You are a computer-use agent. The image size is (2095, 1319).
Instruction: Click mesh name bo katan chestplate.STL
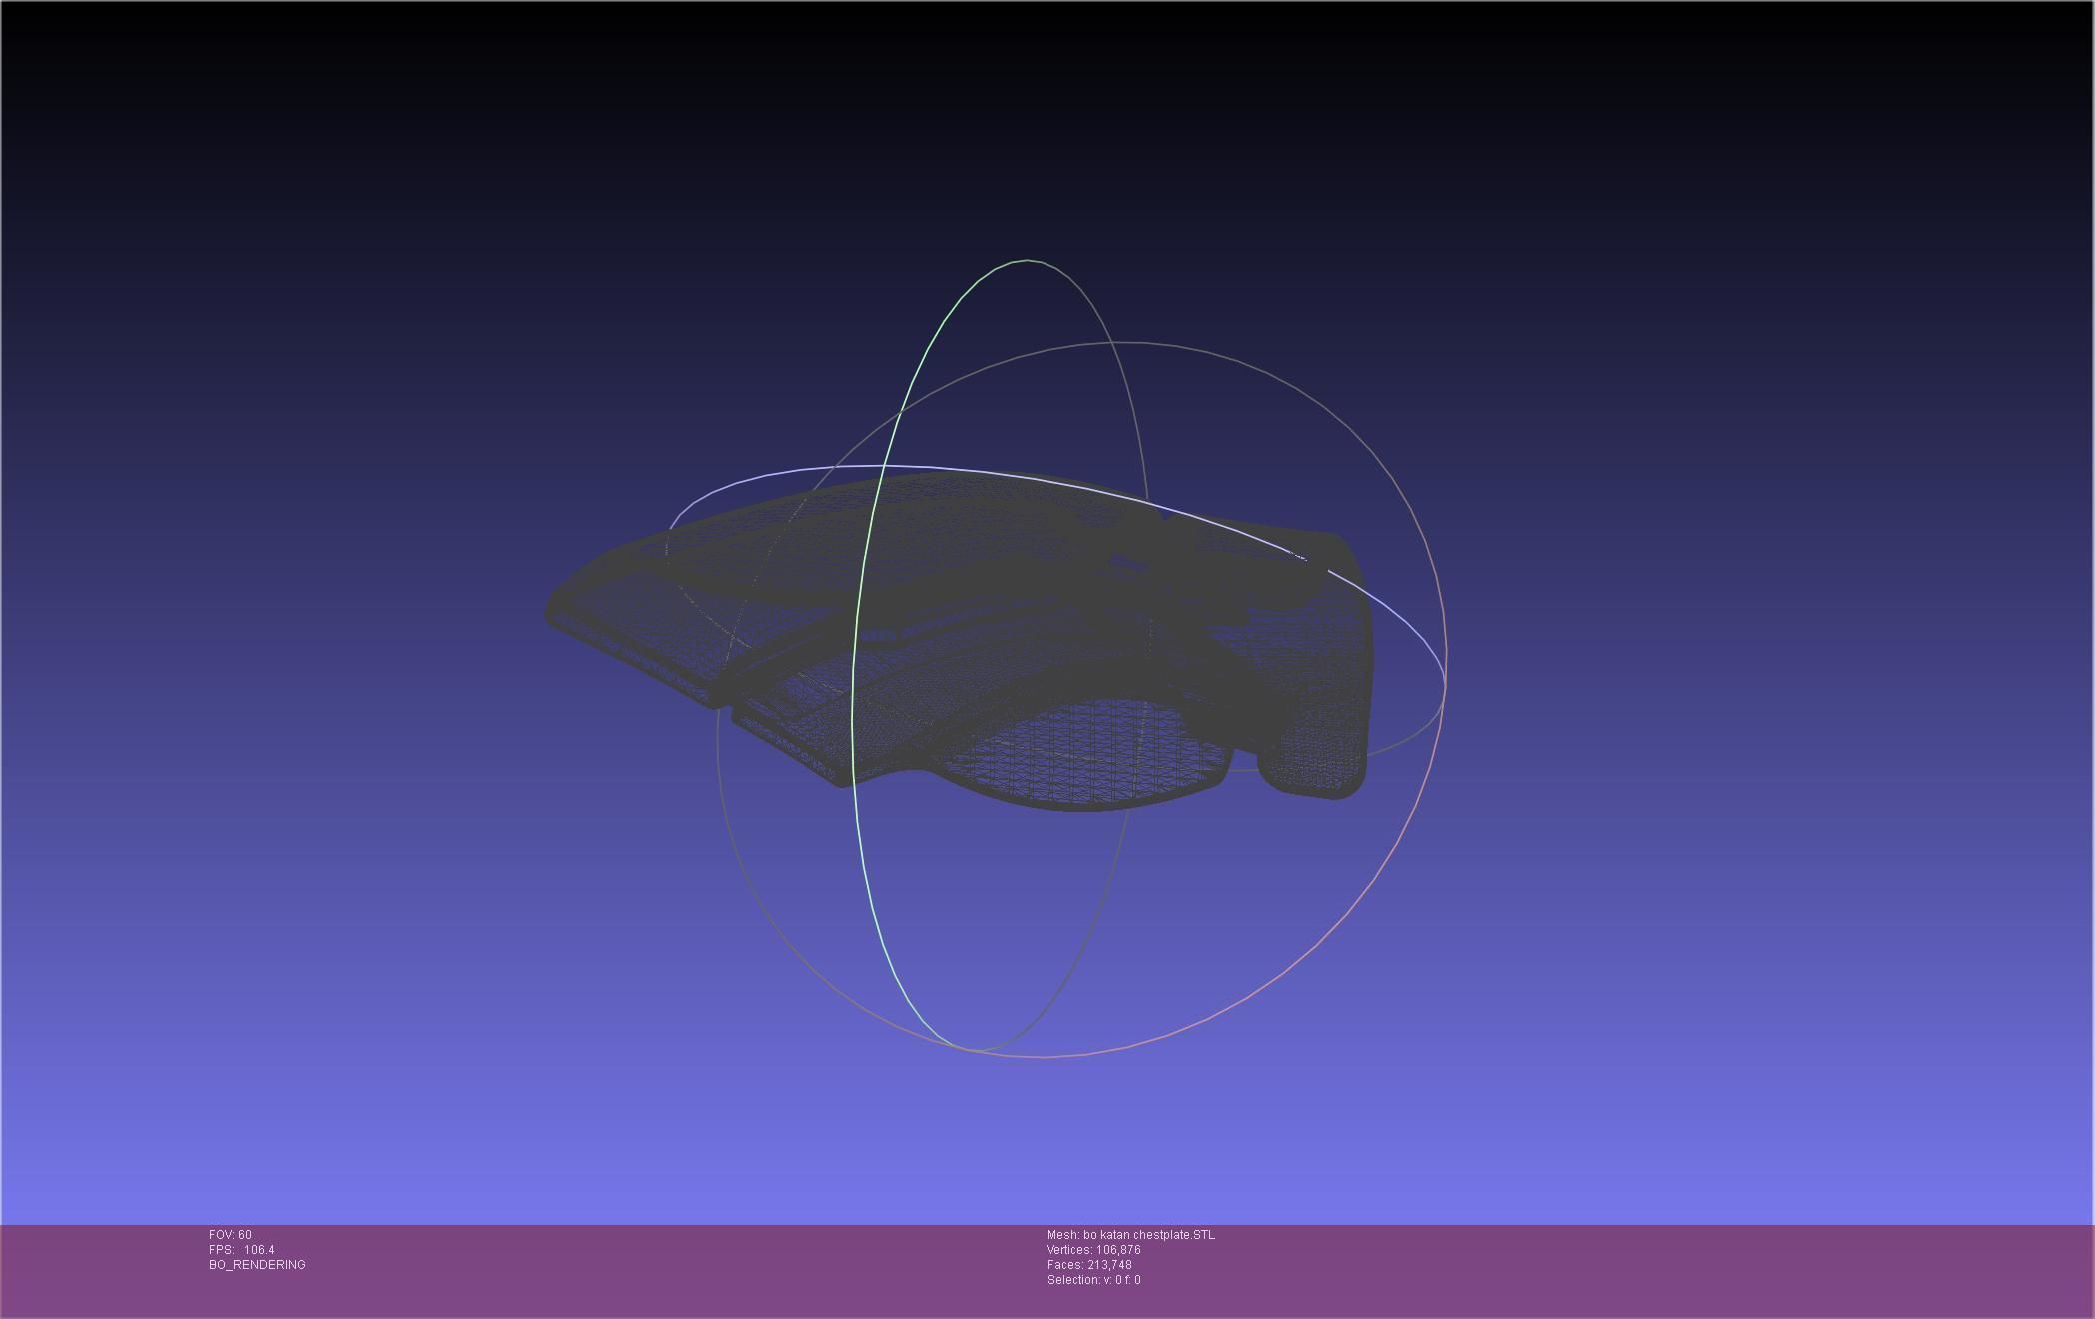(1130, 1235)
